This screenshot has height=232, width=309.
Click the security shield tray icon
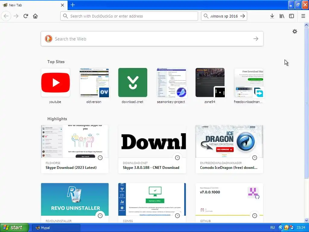[286, 228]
